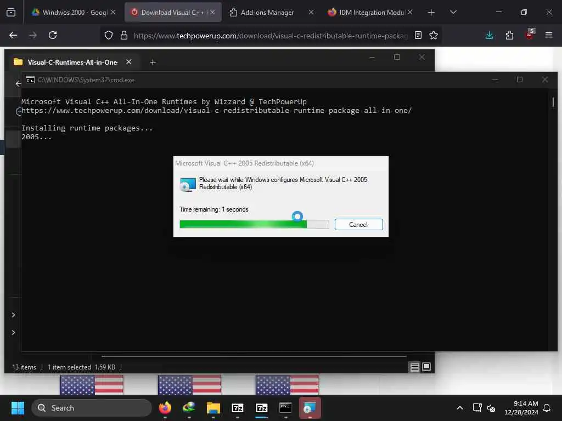Open tracking protection shield icon
The image size is (562, 421).
pos(109,35)
